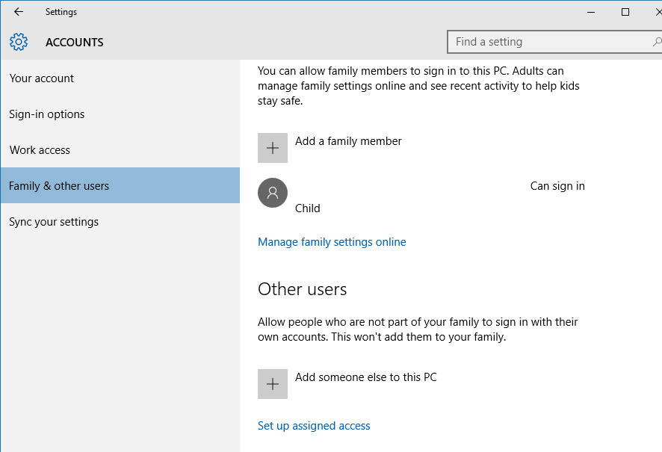Screen dimensions: 662x452
Task: Open Set up assigned access link
Action: [x=314, y=426]
